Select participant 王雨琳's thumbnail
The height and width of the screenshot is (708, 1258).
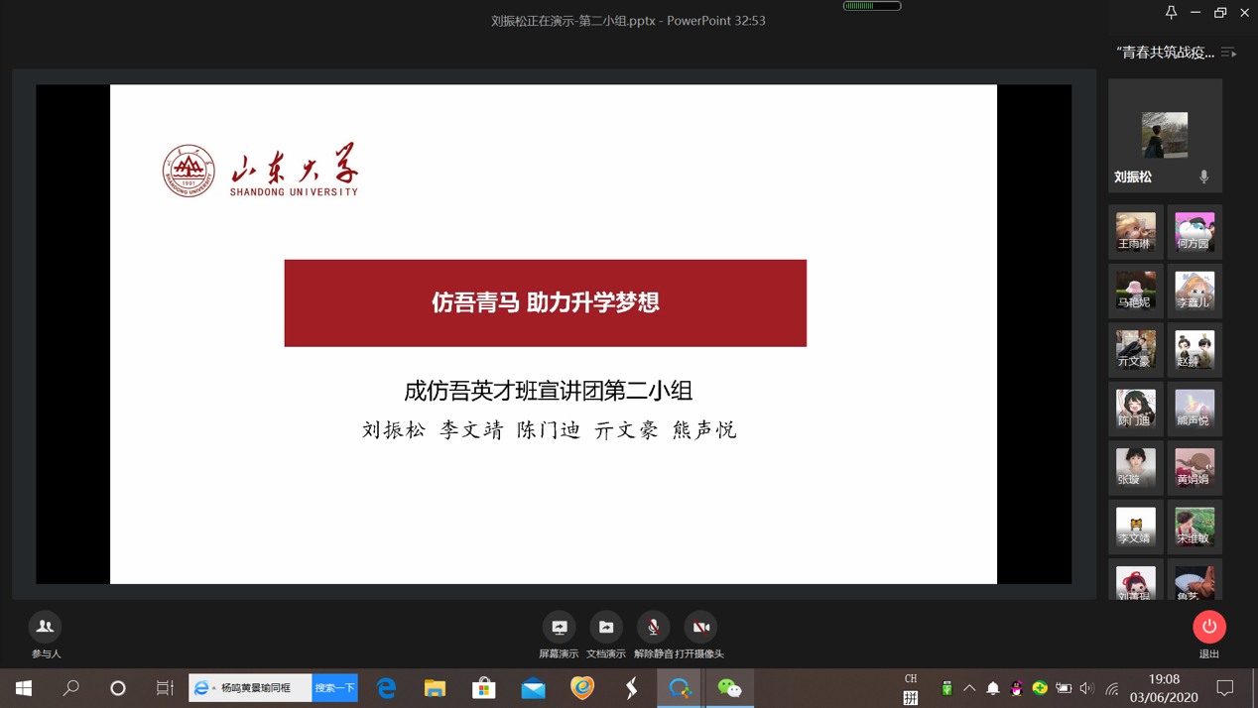pyautogui.click(x=1135, y=232)
